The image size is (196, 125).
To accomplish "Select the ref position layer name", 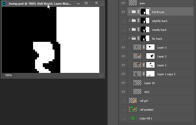I will 147,109.
